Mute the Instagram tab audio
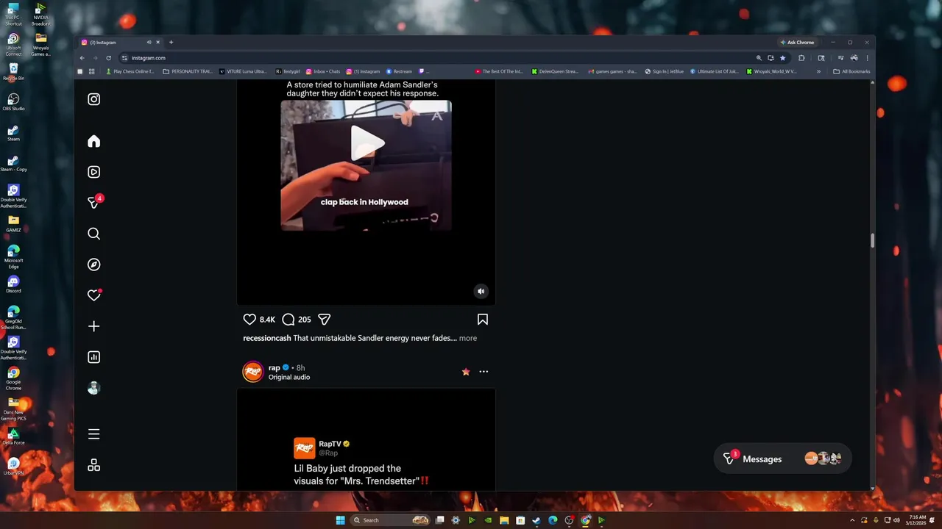Screen dimensions: 942x529 (149, 43)
